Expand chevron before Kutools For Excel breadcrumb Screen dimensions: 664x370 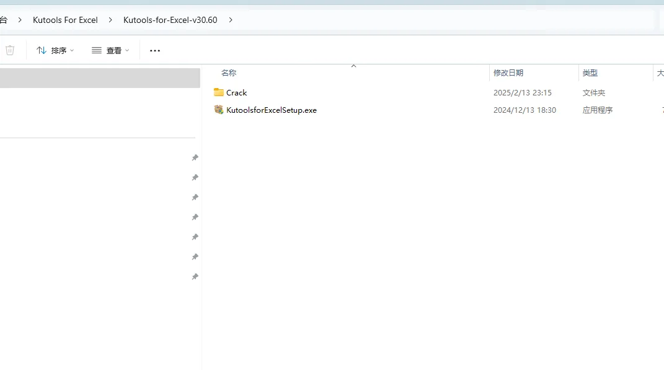pos(19,20)
